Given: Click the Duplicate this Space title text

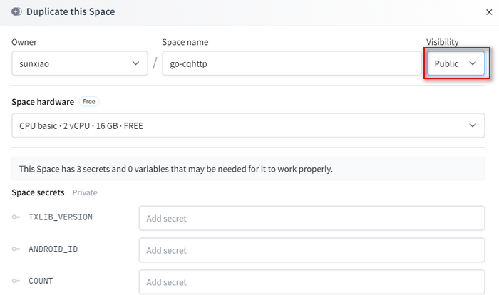Looking at the screenshot, I should pyautogui.click(x=71, y=12).
